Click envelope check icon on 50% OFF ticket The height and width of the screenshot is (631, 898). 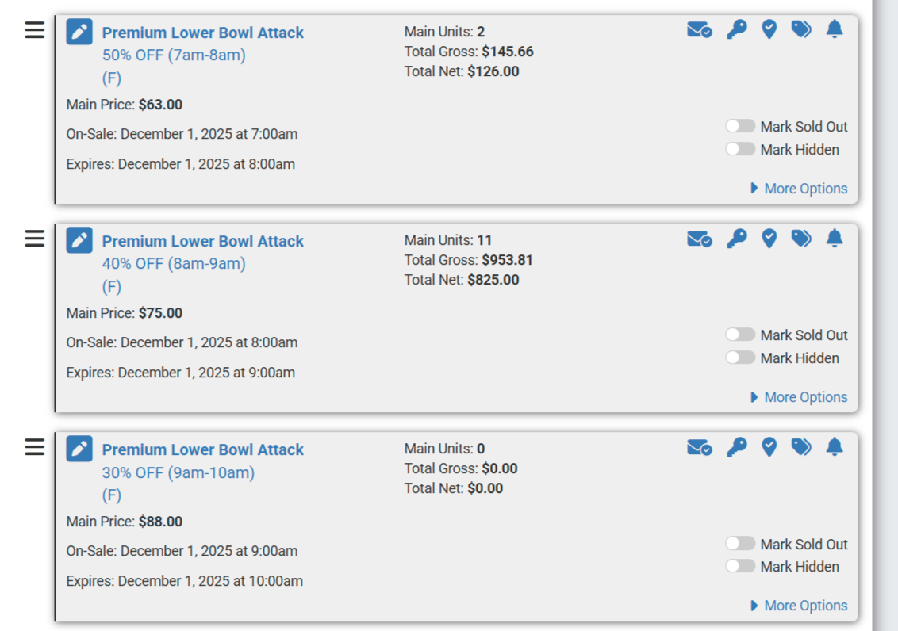pos(699,30)
